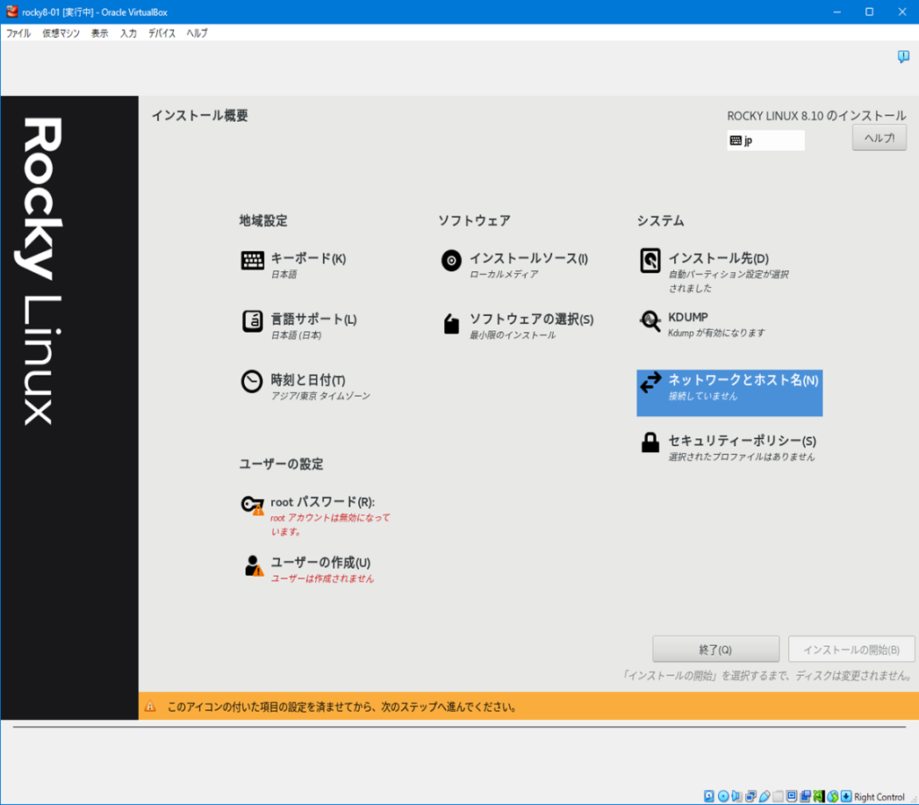Open 時刻と日付(T) settings
Screen dimensions: 919x805
[x=308, y=381]
